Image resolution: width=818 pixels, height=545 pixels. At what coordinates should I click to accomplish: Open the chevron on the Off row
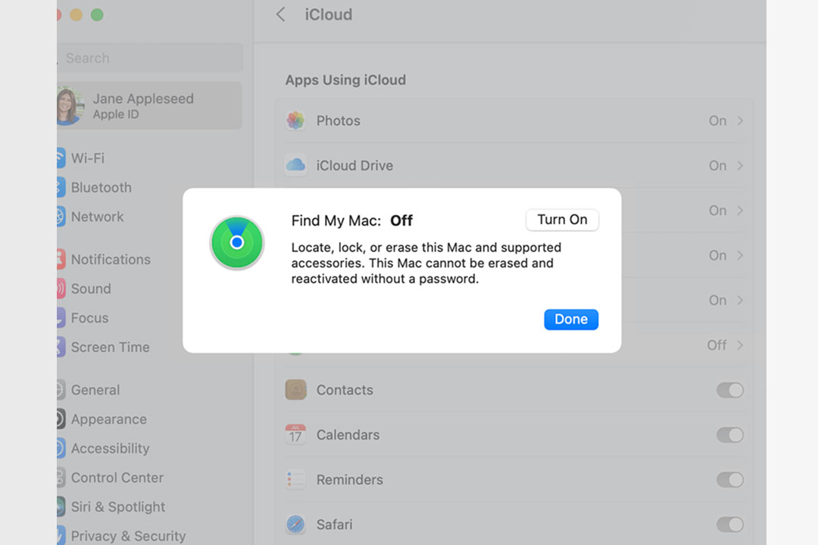click(x=740, y=344)
